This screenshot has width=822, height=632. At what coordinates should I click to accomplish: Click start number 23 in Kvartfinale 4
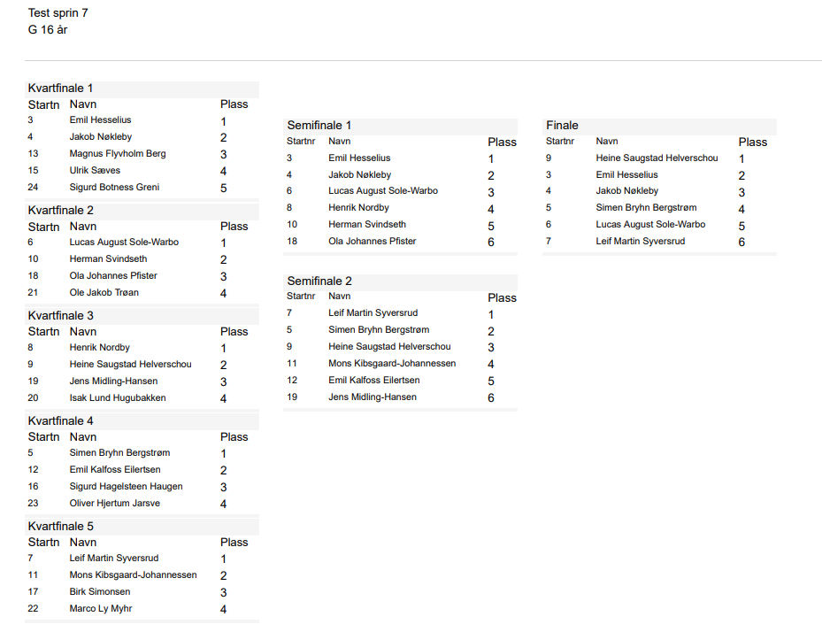33,504
